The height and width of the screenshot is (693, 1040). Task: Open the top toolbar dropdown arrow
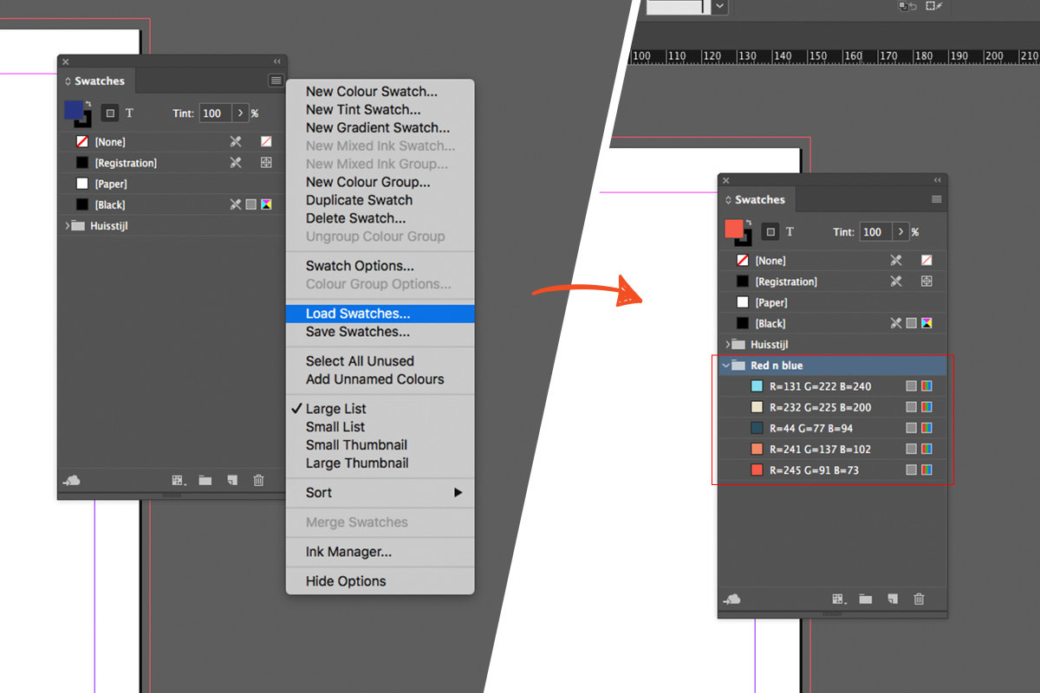pyautogui.click(x=719, y=6)
